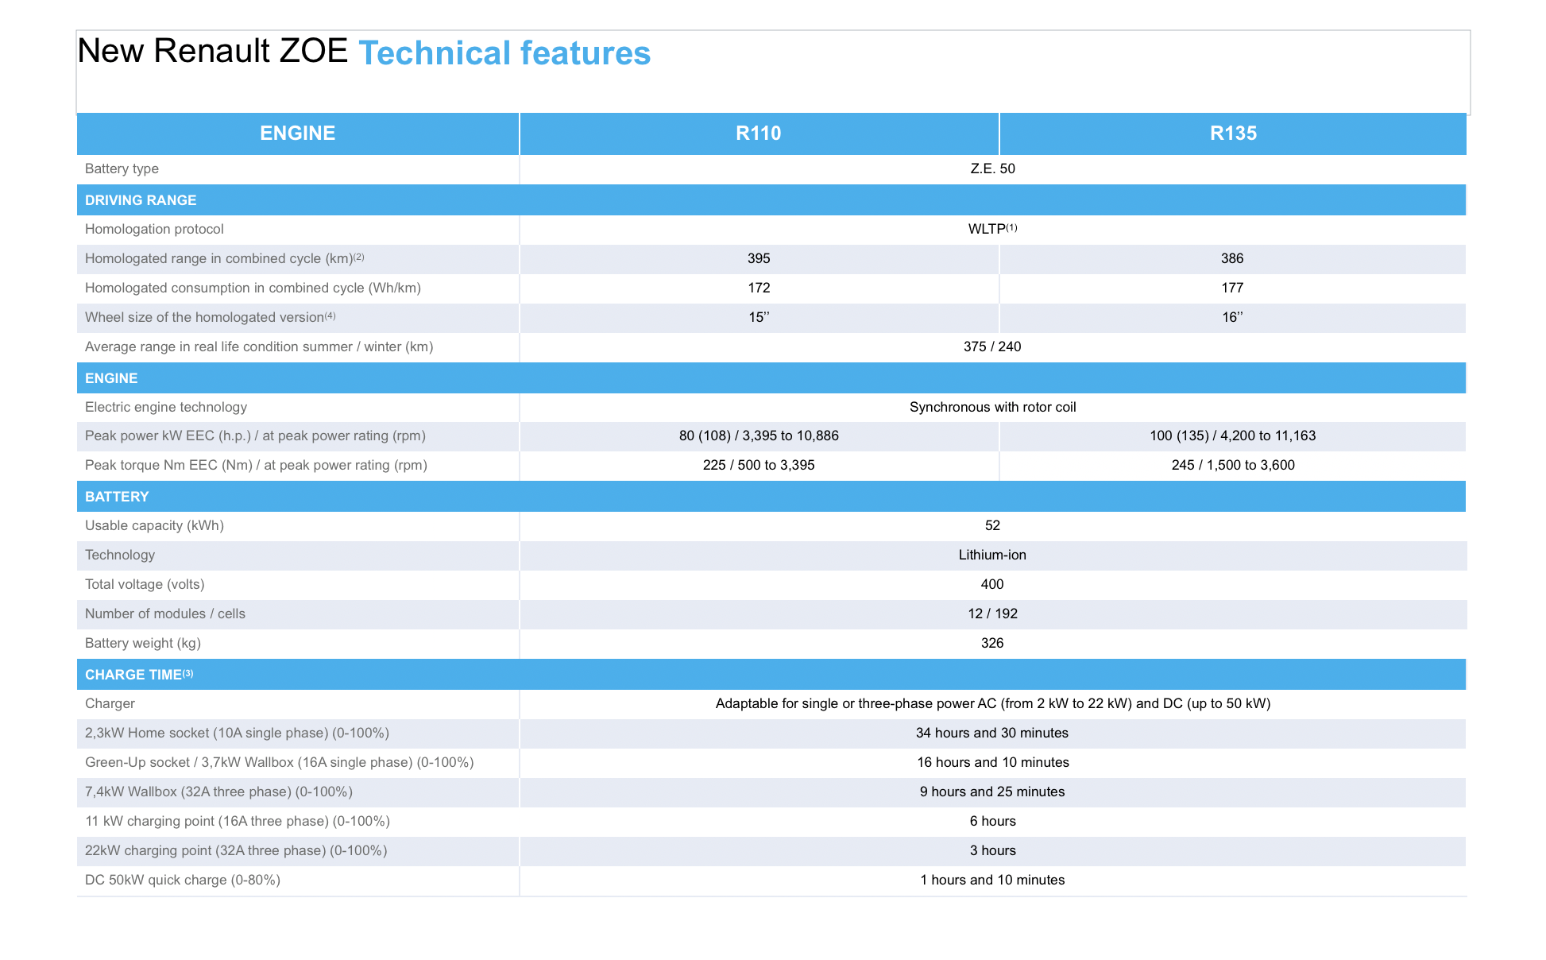This screenshot has width=1546, height=960.
Task: Click the 16'' wheel size value
Action: (x=1232, y=317)
